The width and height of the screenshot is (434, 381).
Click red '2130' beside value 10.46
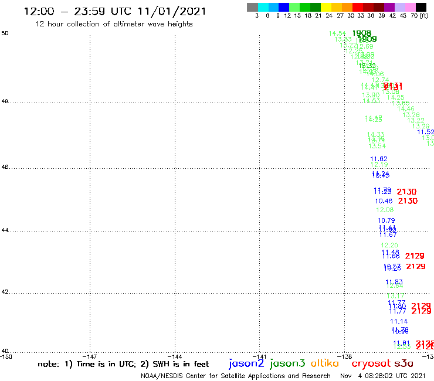[408, 201]
